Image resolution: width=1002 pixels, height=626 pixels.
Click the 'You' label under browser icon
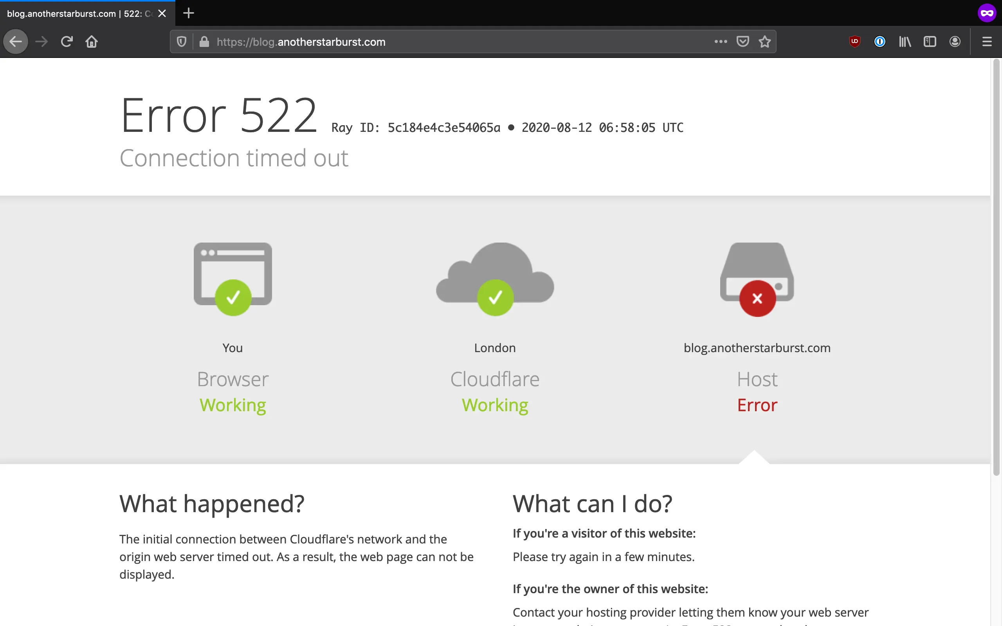click(233, 348)
